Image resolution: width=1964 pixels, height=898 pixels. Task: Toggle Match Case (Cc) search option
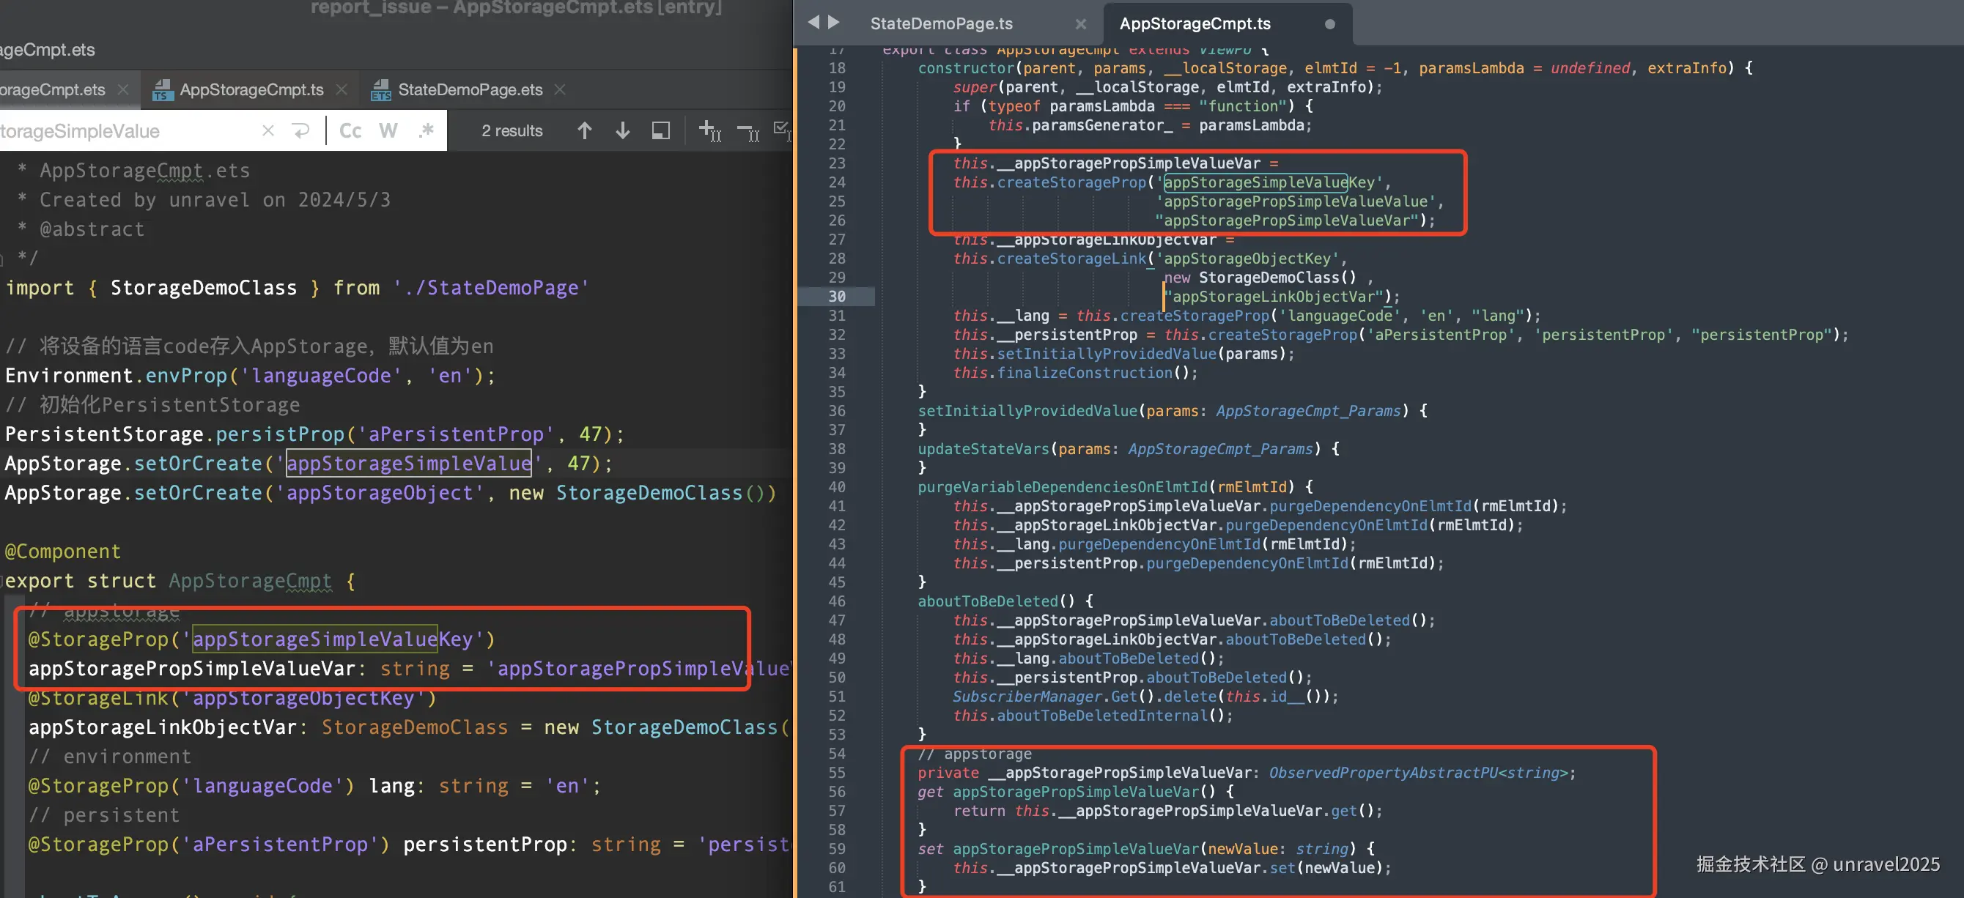pos(350,130)
